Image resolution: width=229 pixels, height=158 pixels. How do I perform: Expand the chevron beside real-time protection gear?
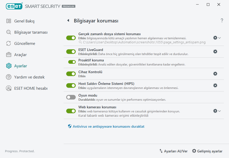tap(219, 38)
